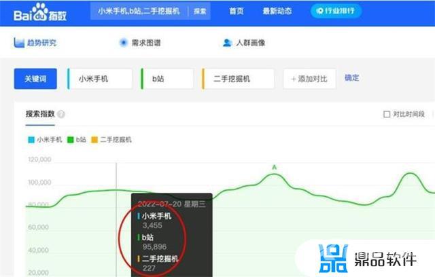Click the search field with 小米手机,b站,二手挖掘机

point(139,12)
